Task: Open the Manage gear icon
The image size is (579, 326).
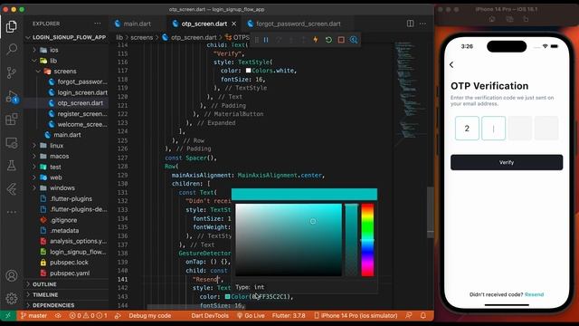Action: (x=12, y=298)
